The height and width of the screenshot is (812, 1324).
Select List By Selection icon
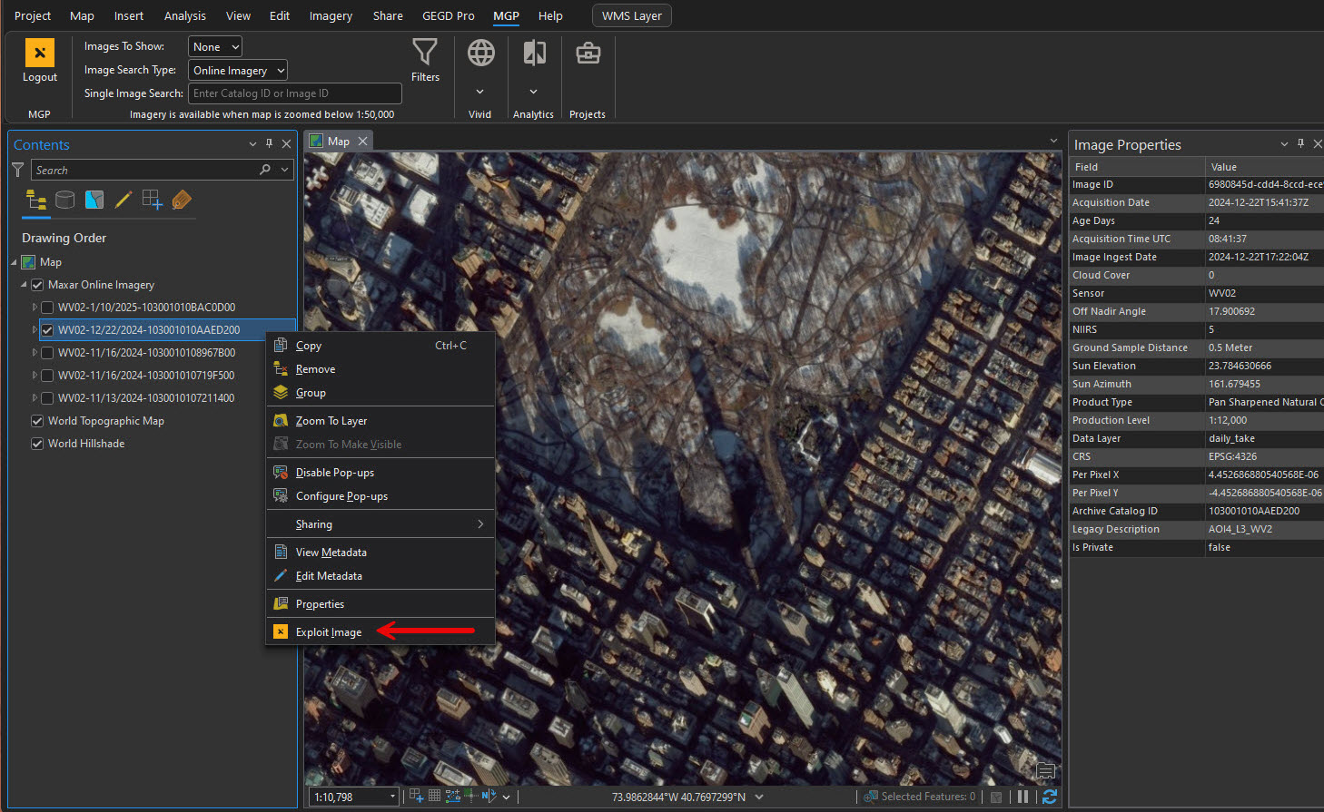tap(94, 200)
